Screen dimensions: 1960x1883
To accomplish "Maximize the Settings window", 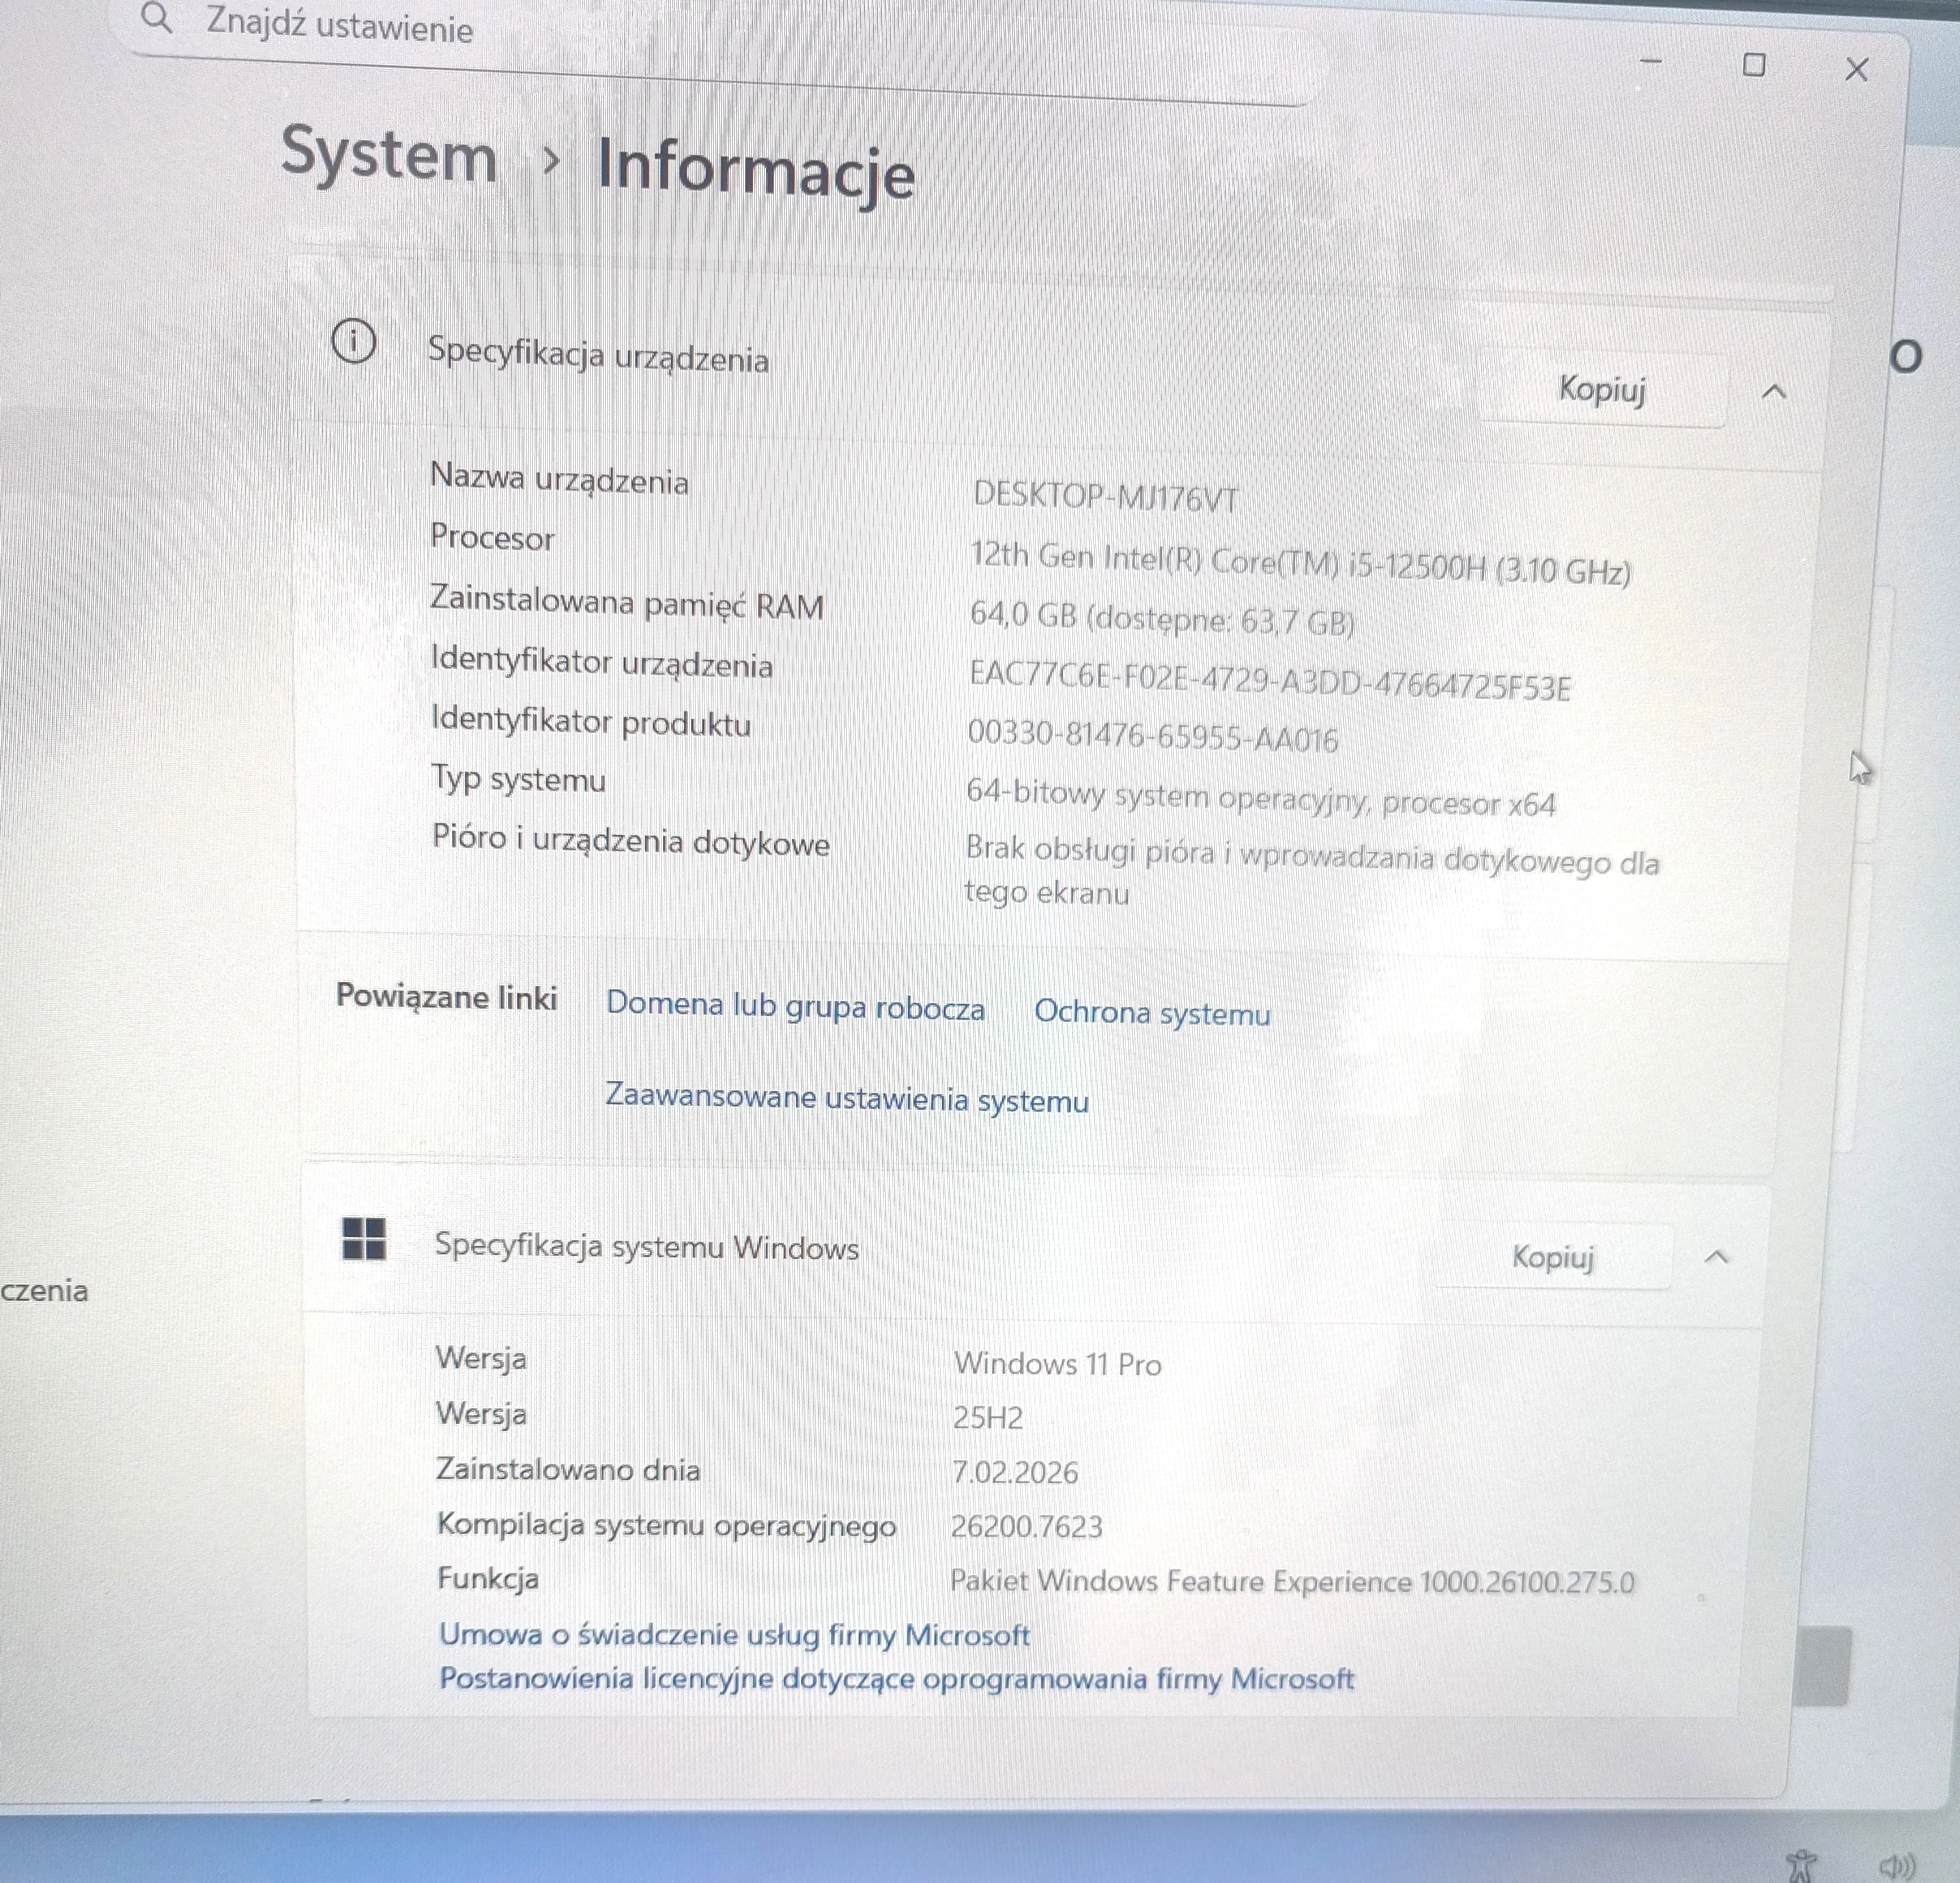I will [x=1754, y=65].
